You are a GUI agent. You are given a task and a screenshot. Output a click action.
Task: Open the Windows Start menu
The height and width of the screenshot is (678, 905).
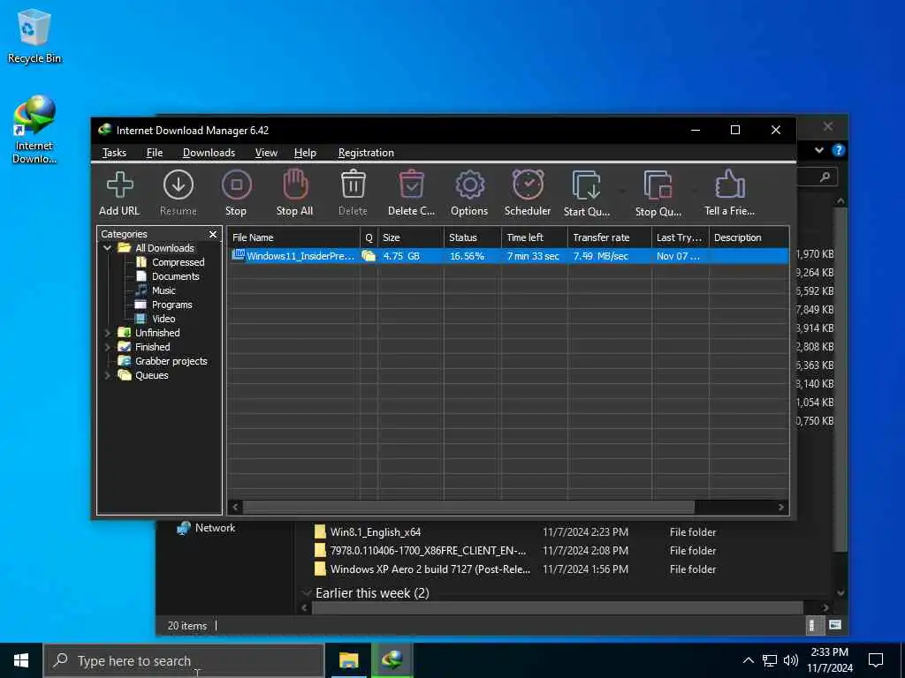(x=21, y=660)
